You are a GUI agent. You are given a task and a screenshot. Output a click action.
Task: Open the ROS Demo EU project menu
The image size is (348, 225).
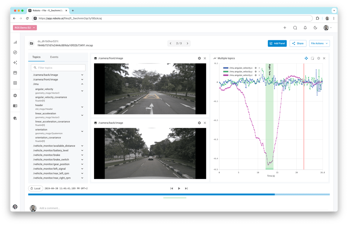pyautogui.click(x=25, y=28)
